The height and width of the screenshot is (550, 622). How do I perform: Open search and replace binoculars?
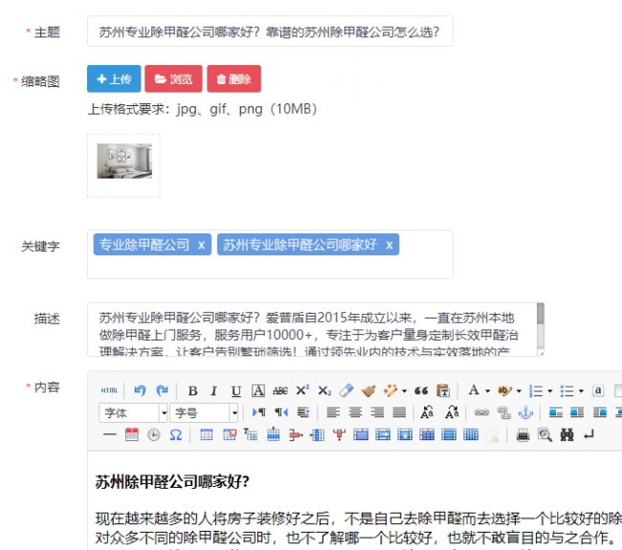(x=566, y=435)
